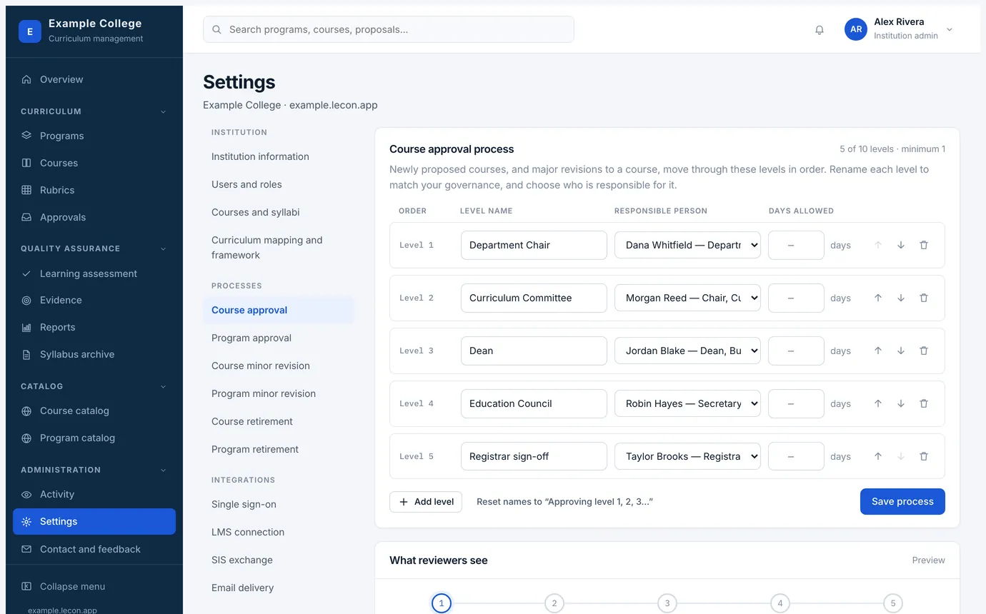Click the notification bell icon
986x614 pixels.
pyautogui.click(x=820, y=30)
